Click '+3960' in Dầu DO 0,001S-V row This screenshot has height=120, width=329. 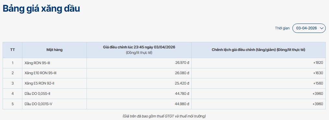[x=318, y=104]
